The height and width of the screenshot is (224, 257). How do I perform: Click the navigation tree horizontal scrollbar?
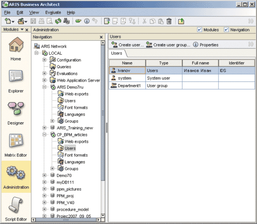66,220
